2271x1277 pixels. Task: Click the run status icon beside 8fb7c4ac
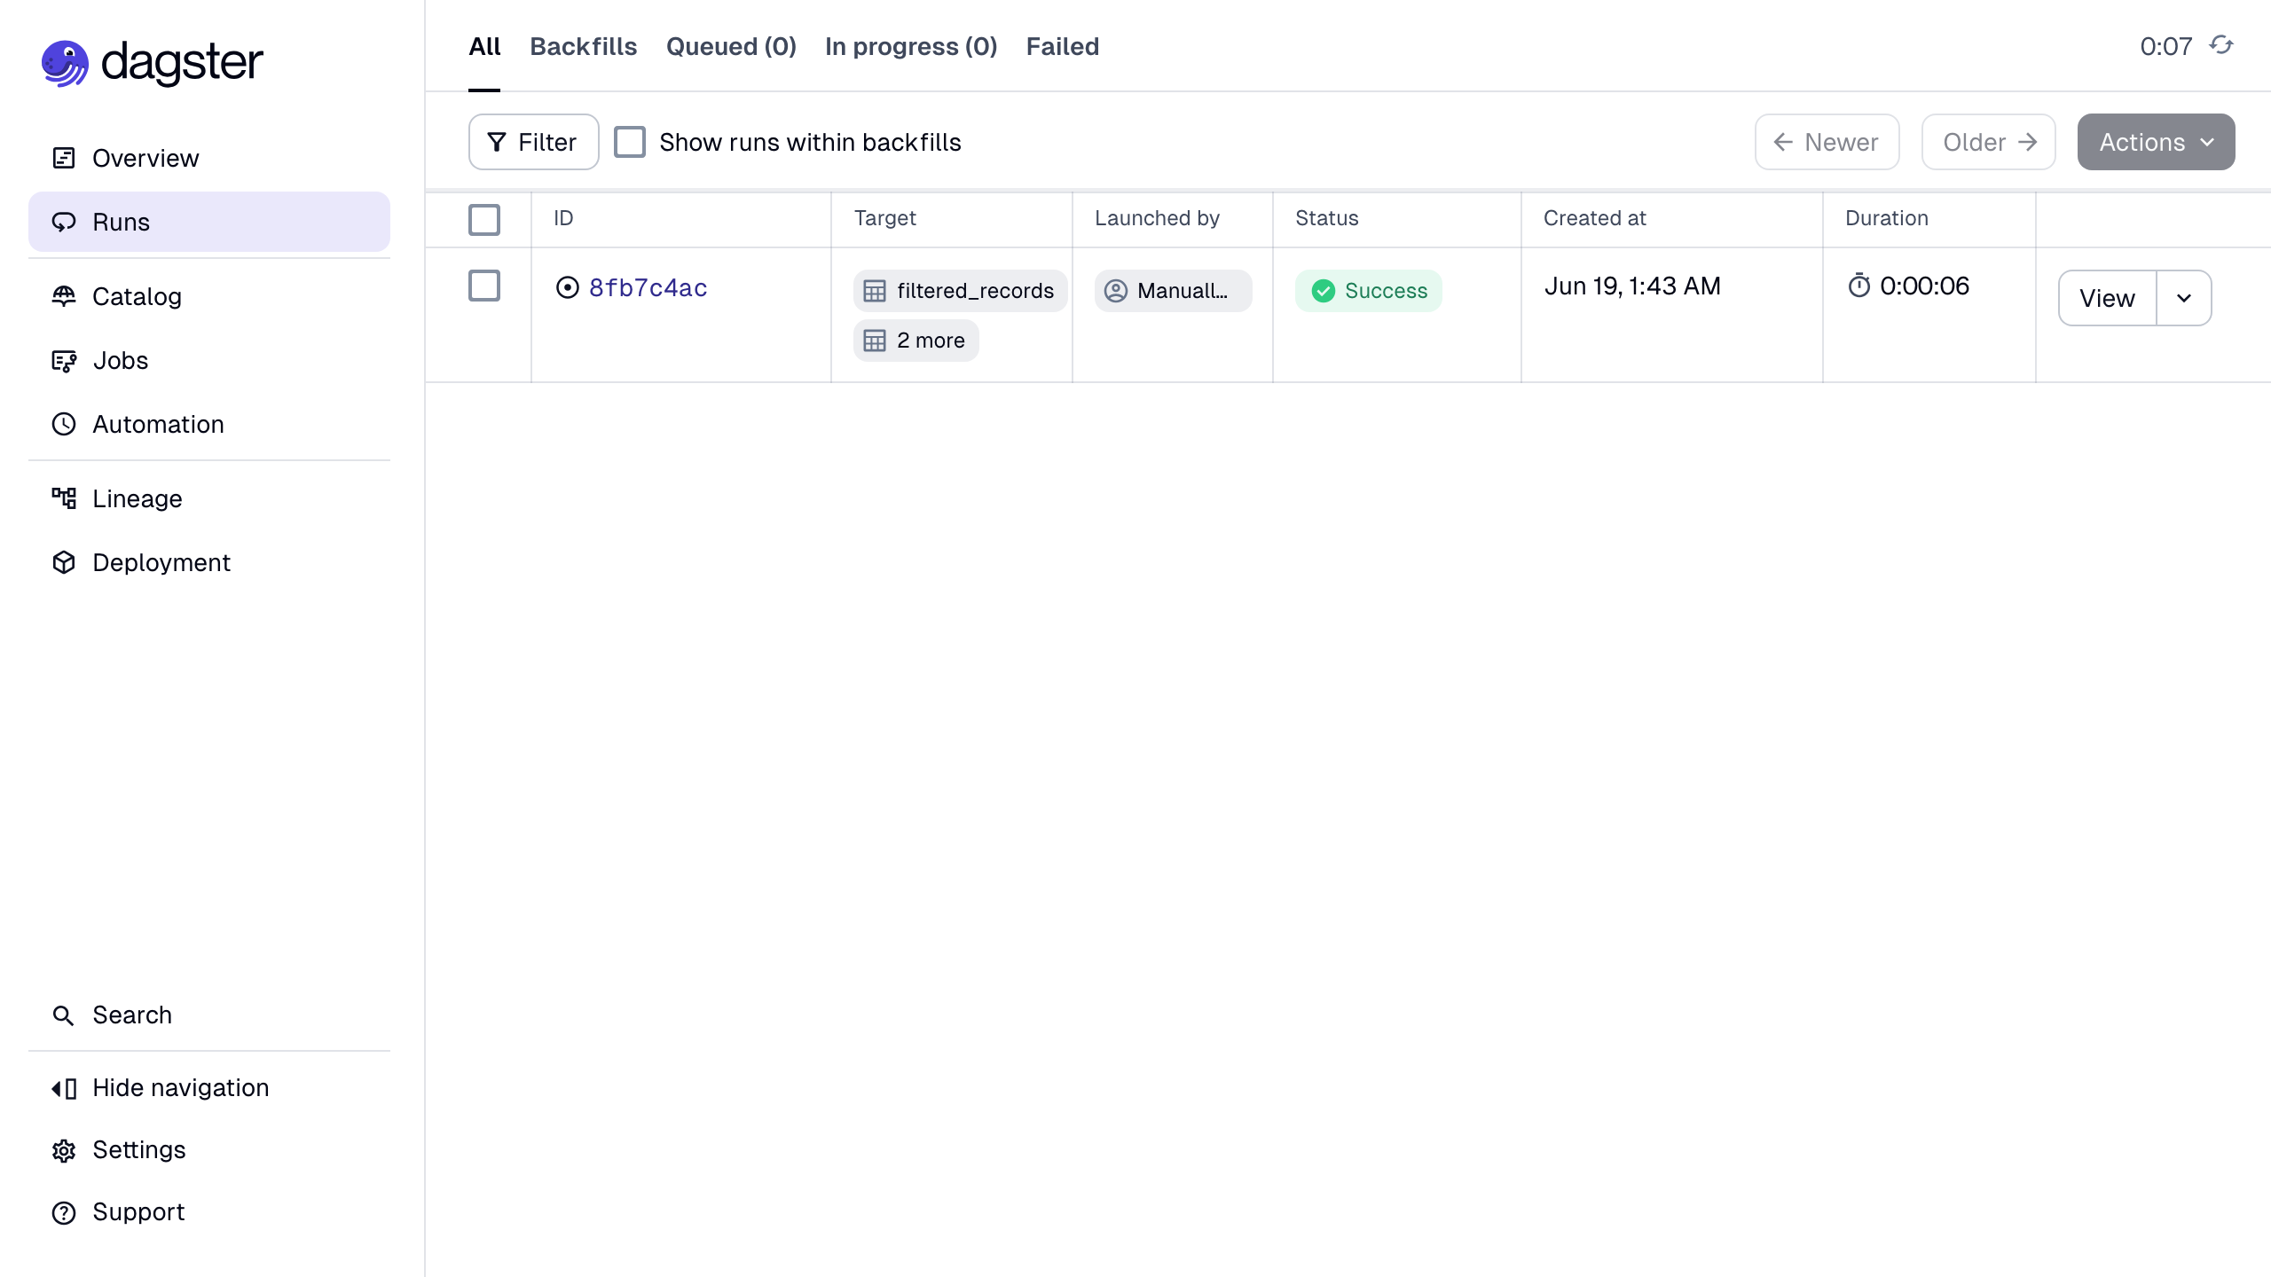coord(567,287)
